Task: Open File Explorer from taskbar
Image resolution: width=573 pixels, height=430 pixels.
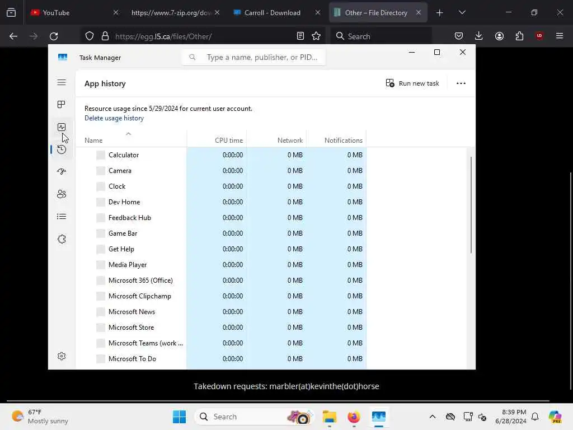Action: [329, 417]
